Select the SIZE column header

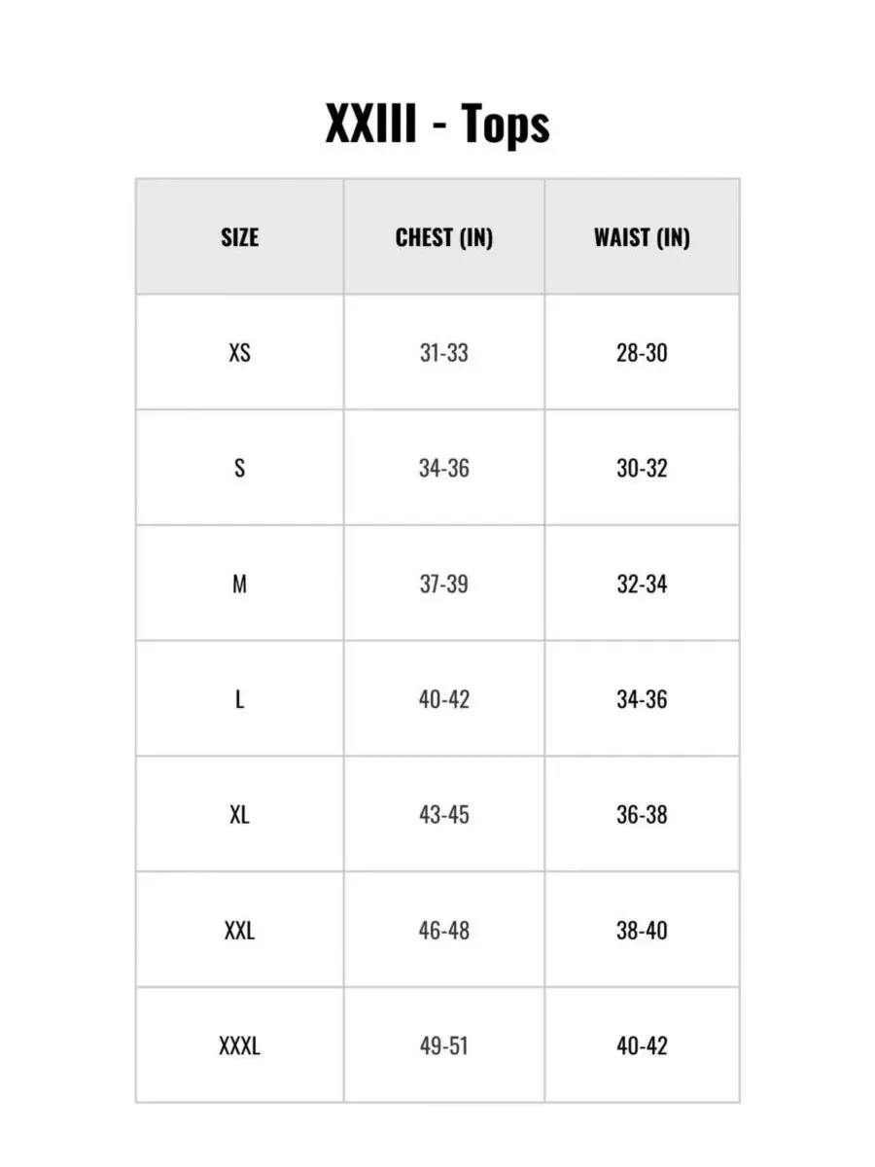coord(240,237)
